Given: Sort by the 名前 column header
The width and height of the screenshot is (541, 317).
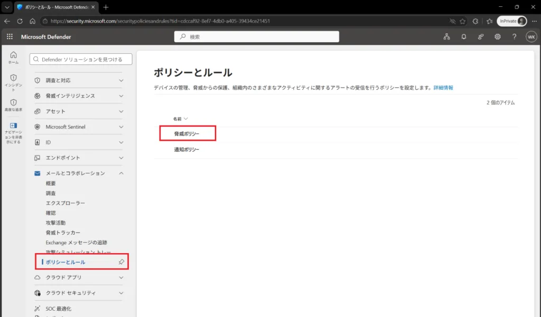Looking at the screenshot, I should tap(180, 119).
